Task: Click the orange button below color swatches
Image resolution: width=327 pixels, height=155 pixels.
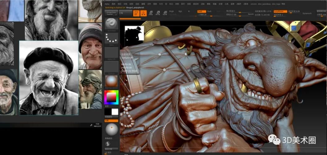Action: (111, 121)
